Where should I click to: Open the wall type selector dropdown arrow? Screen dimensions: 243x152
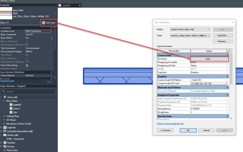(54, 13)
